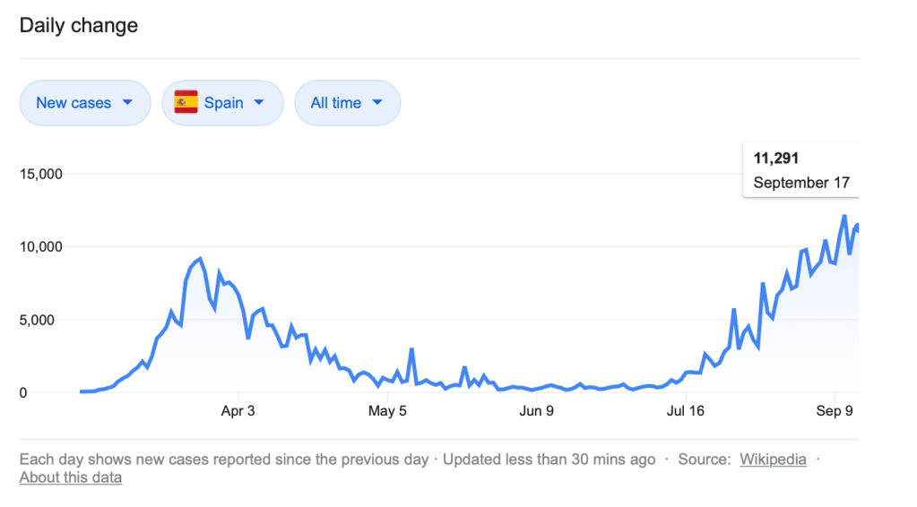This screenshot has width=917, height=507.
Task: Click the arrow beside New cases
Action: coord(127,102)
